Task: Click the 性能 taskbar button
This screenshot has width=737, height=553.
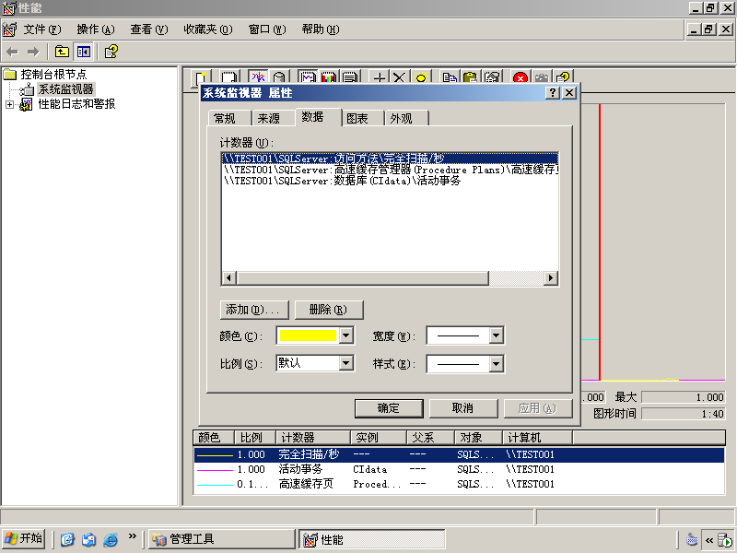Action: click(x=372, y=539)
